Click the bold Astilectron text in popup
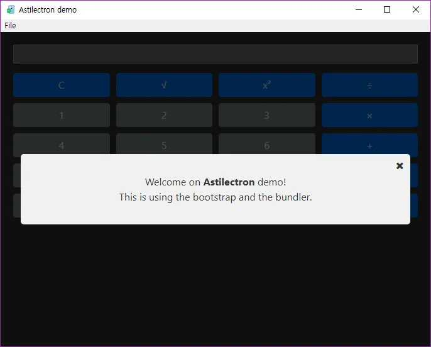The image size is (431, 347). pos(229,182)
